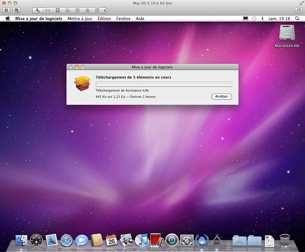Click the Software Update icon in the Dock
The height and width of the screenshot is (252, 305).
pos(202,240)
